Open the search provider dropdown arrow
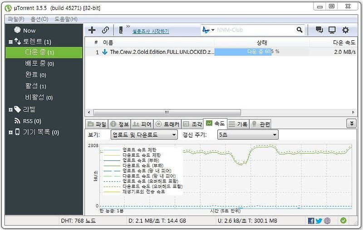Viewport: 363px width, 230px height. point(213,30)
